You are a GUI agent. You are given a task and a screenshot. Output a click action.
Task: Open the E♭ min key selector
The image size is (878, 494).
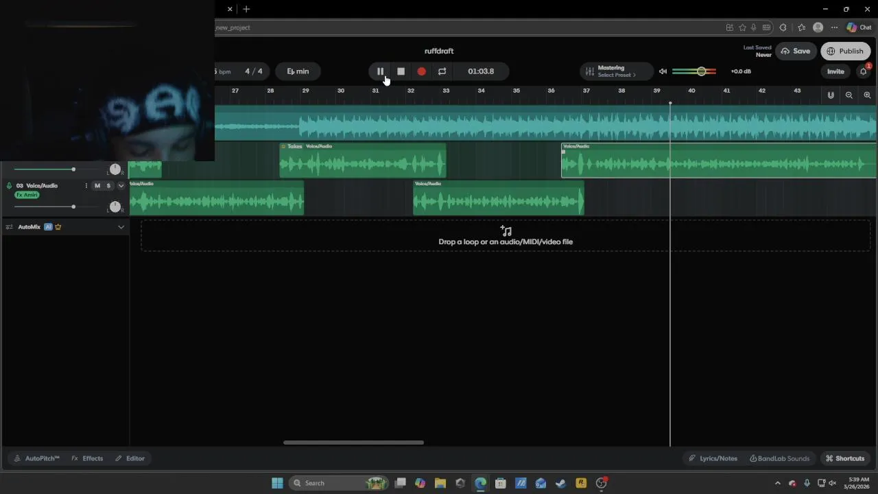point(298,71)
